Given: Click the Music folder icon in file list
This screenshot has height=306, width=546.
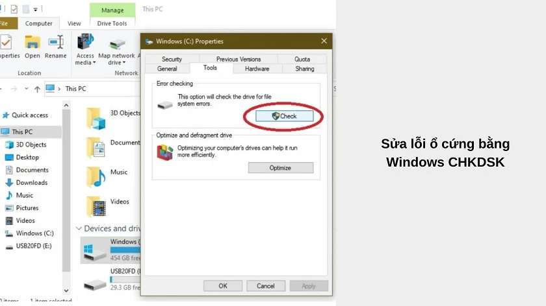Looking at the screenshot, I should [96, 177].
